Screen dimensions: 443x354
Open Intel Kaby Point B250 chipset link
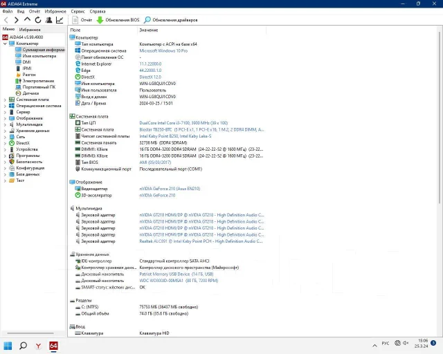pos(175,136)
